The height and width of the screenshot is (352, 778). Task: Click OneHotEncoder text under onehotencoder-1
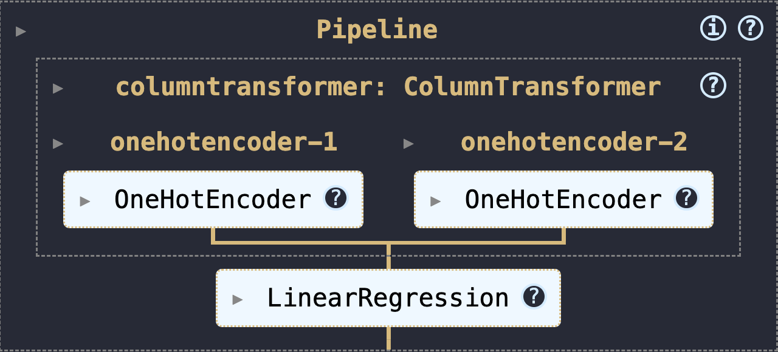[x=213, y=199]
